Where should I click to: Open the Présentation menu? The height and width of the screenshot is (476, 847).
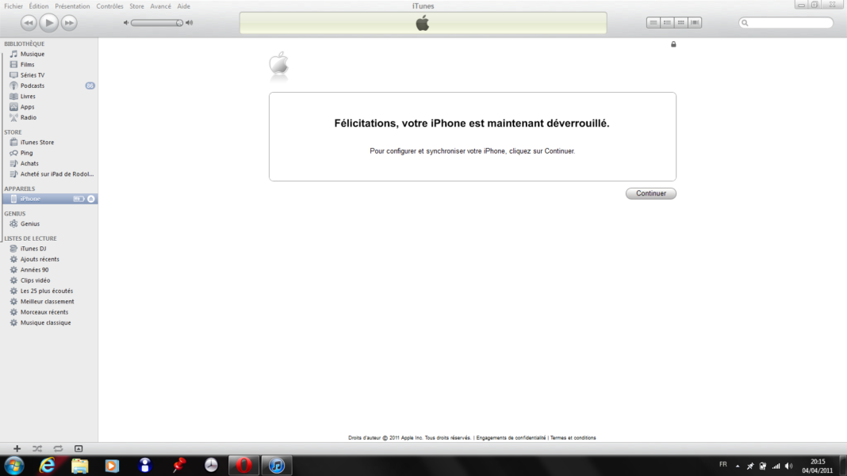coord(72,6)
